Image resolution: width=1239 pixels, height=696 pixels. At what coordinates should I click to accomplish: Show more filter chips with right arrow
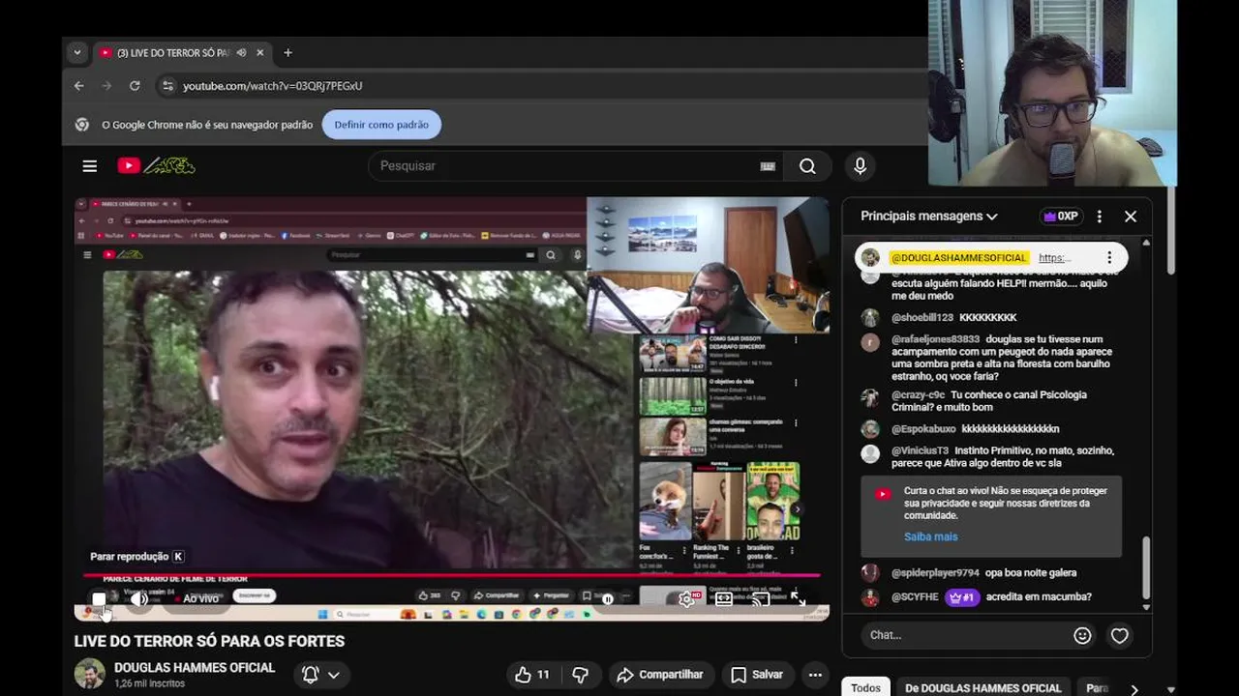pos(1134,688)
